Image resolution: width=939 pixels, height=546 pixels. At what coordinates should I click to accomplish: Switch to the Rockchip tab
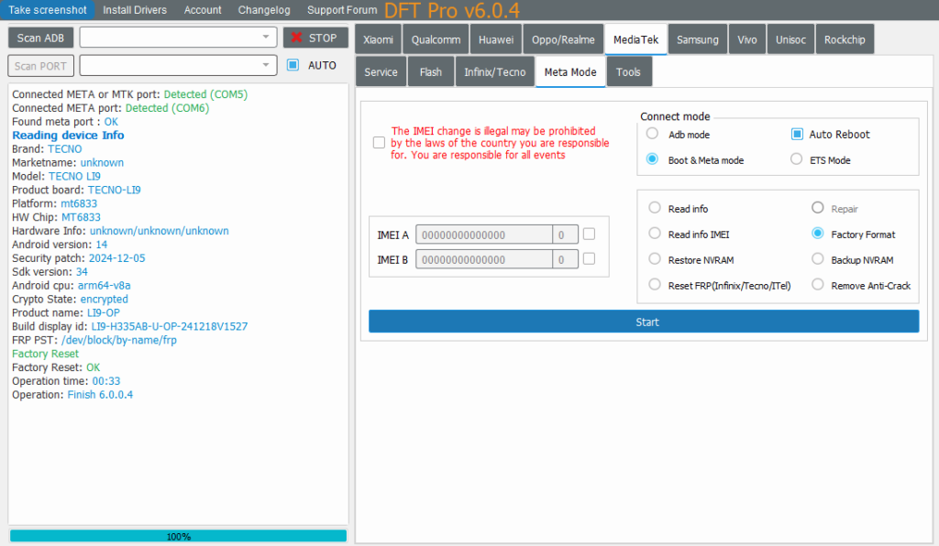(x=845, y=39)
